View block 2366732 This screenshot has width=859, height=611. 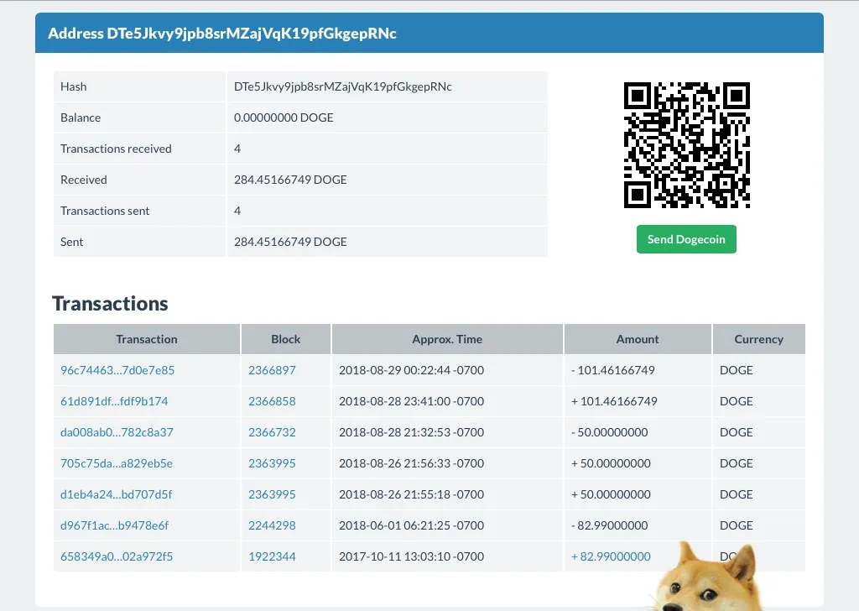pyautogui.click(x=272, y=432)
